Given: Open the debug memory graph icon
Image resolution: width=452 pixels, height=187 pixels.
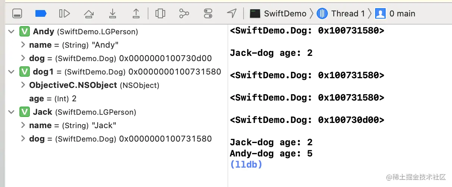Looking at the screenshot, I should click(x=184, y=14).
